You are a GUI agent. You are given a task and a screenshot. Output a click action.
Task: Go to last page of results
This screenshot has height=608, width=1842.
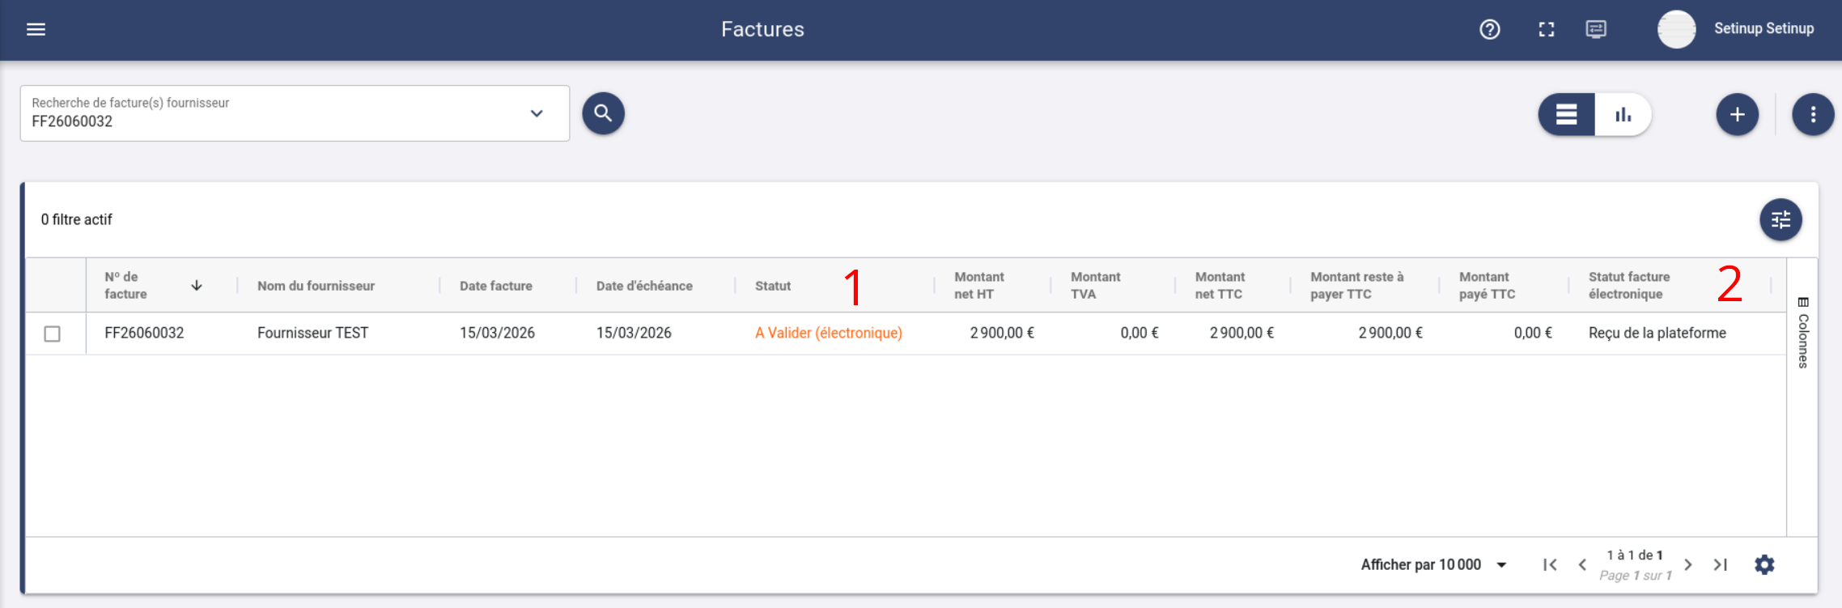[1721, 564]
